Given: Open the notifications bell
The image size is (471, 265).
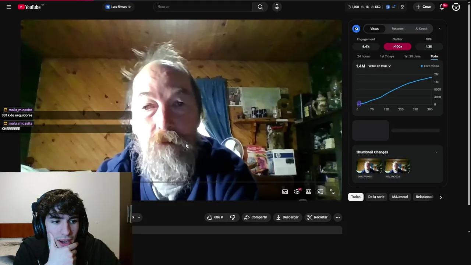Looking at the screenshot, I should pos(442,7).
